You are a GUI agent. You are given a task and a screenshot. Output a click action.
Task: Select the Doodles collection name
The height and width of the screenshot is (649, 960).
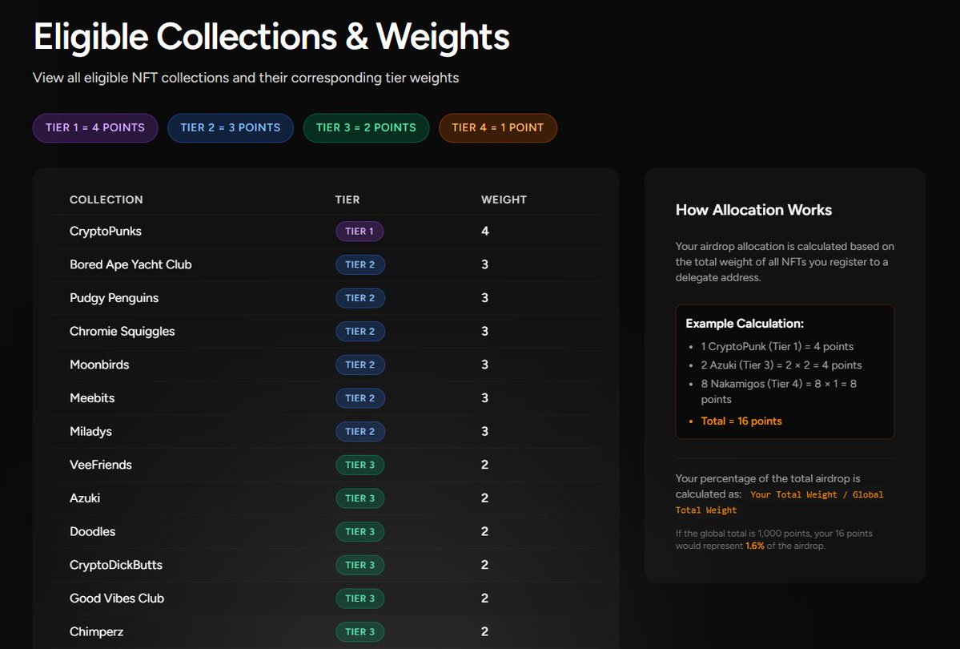pos(92,531)
